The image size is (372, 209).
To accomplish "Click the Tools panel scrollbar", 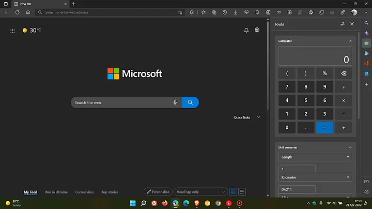I will tap(359, 76).
